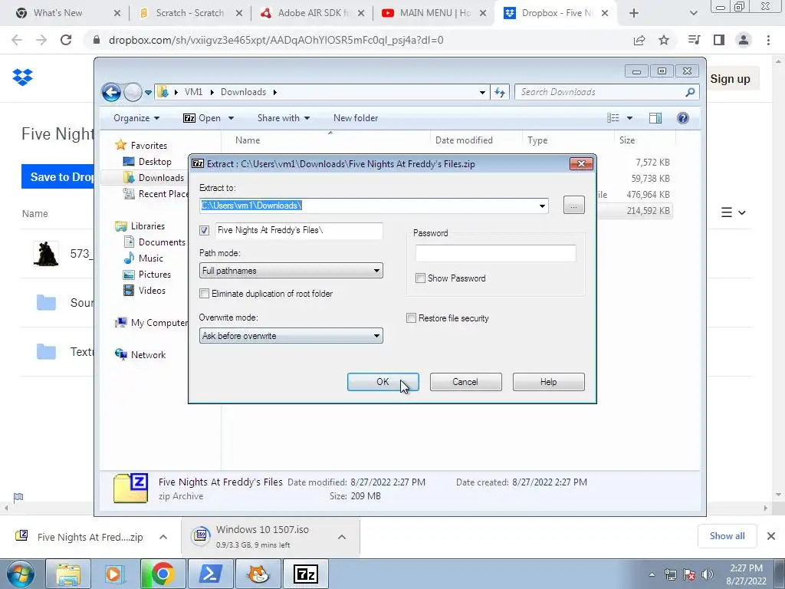Open the Chrome profile avatar
The image size is (785, 589).
click(744, 40)
